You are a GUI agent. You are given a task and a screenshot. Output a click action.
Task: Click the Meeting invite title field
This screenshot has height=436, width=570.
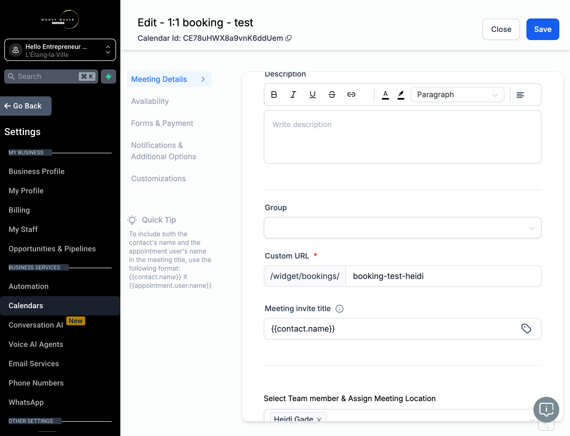tap(403, 329)
